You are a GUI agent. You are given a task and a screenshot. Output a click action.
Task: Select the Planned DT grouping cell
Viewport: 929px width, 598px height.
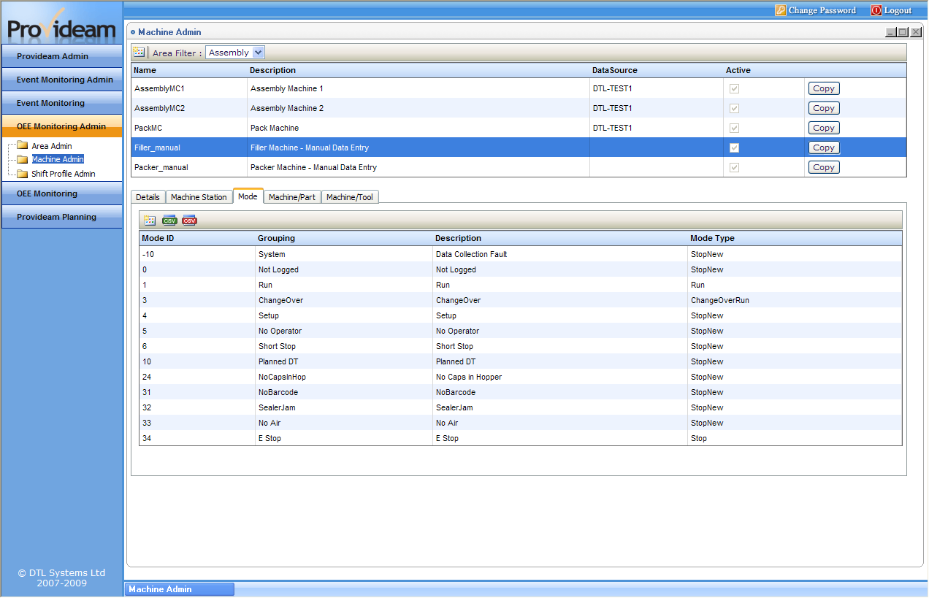coord(278,361)
